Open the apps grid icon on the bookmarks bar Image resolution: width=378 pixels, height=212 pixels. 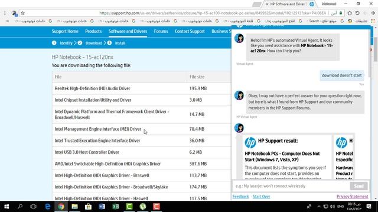coord(373,21)
